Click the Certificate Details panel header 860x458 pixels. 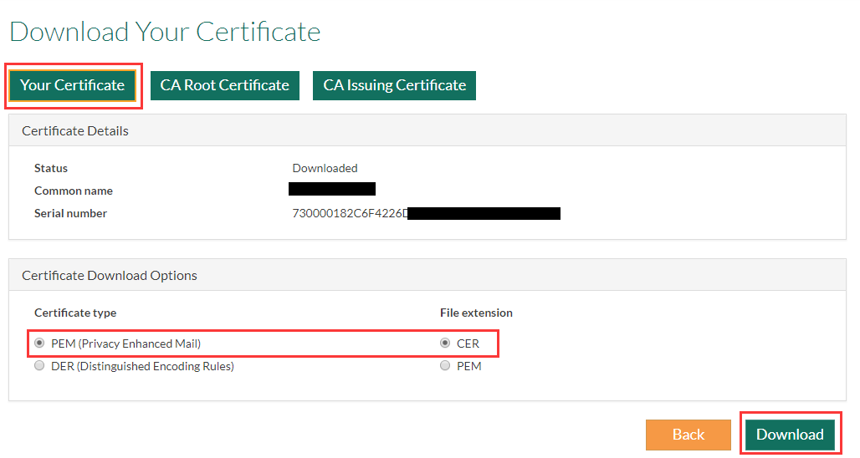click(75, 131)
